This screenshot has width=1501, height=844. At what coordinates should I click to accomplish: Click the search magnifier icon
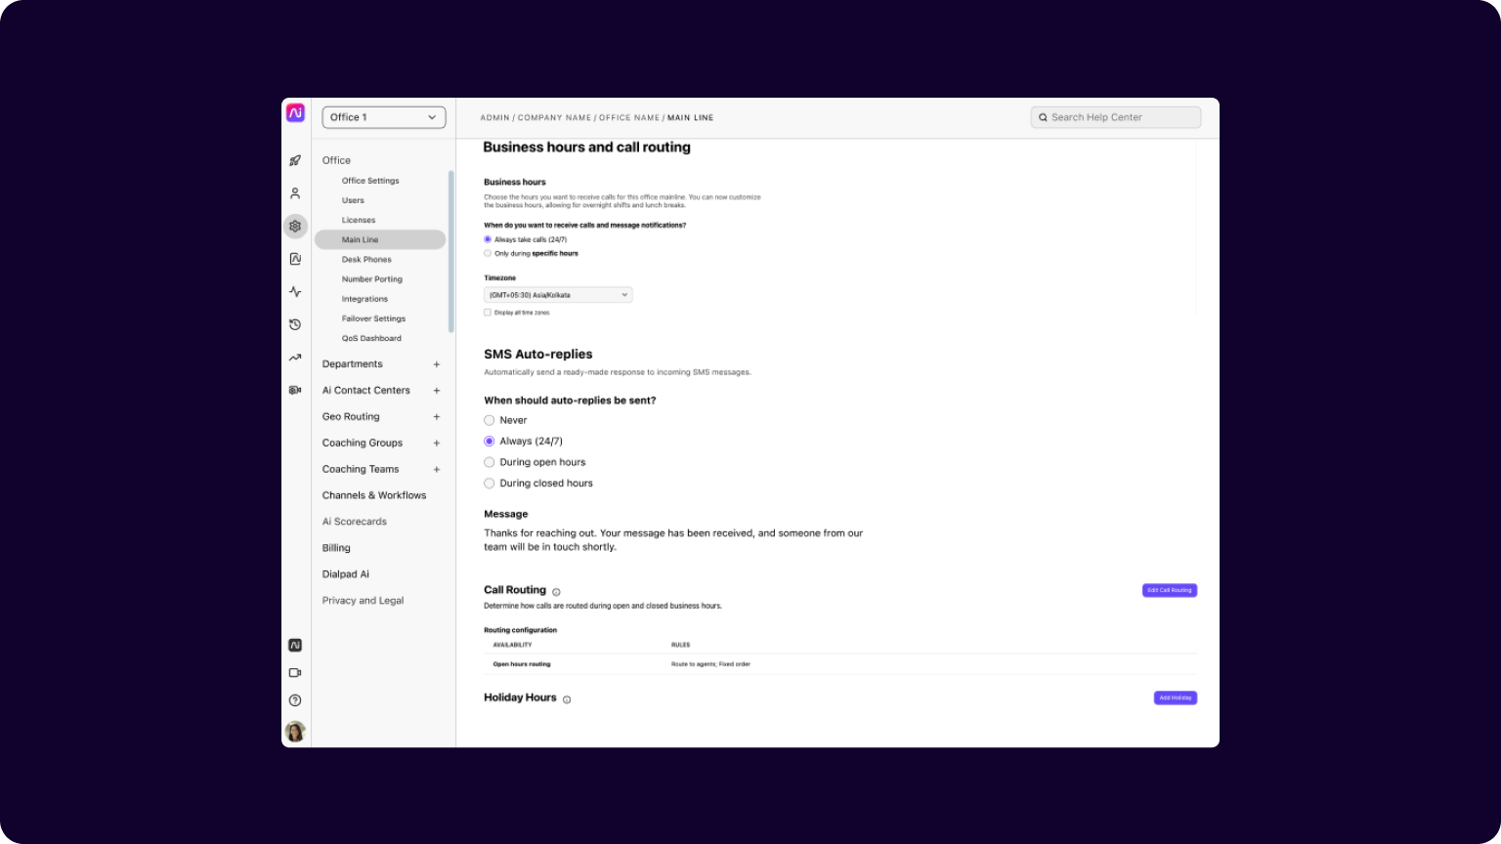(x=1043, y=117)
